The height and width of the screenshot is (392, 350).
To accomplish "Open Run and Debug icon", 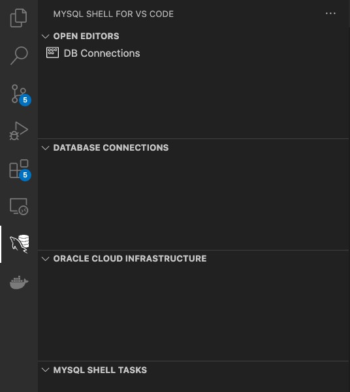I will [19, 131].
